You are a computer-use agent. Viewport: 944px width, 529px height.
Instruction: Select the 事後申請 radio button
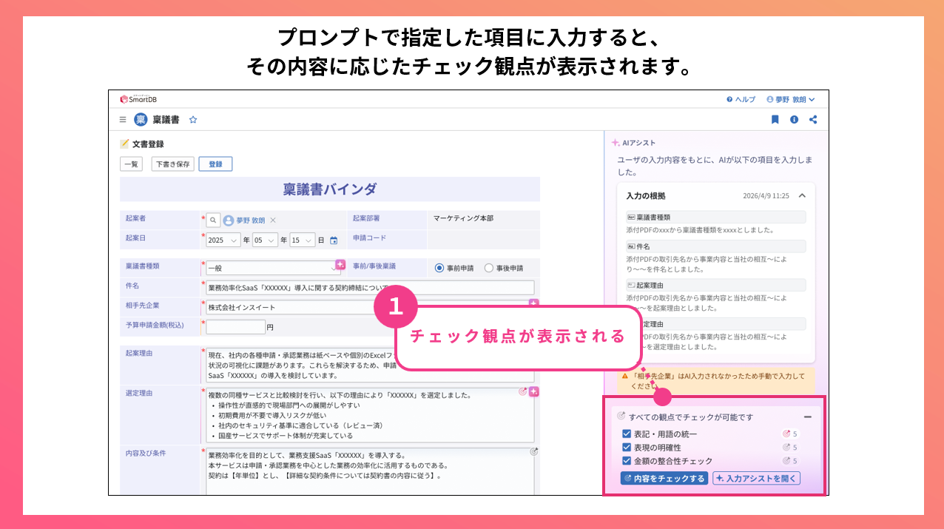[488, 268]
